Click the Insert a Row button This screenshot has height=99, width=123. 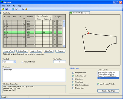click(9, 51)
